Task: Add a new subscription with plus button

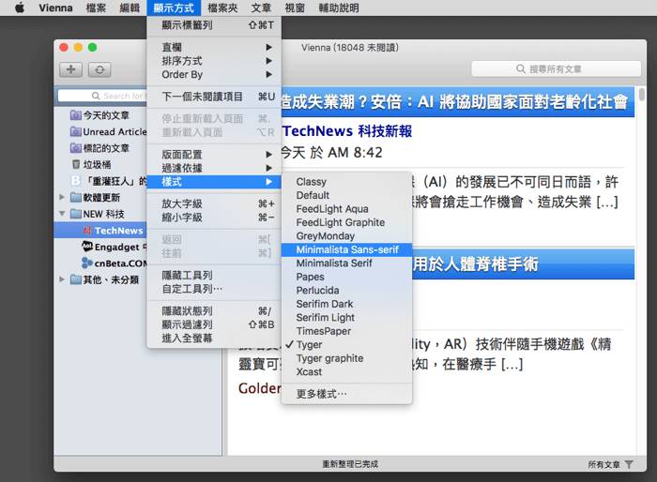Action: click(x=70, y=69)
